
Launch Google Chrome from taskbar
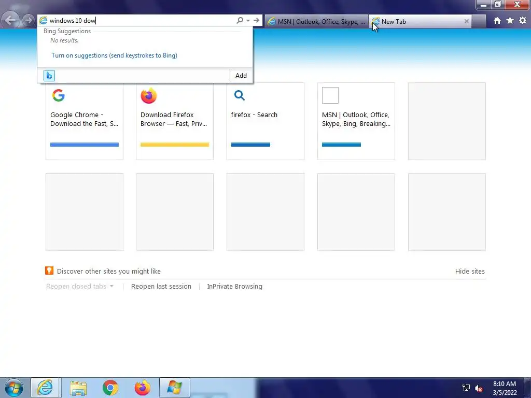[x=110, y=388]
